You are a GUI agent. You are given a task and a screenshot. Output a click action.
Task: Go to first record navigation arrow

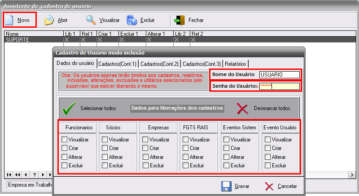[9, 175]
